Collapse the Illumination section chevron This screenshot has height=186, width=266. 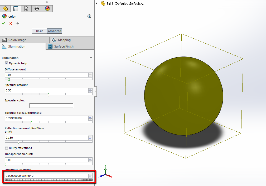click(x=91, y=58)
